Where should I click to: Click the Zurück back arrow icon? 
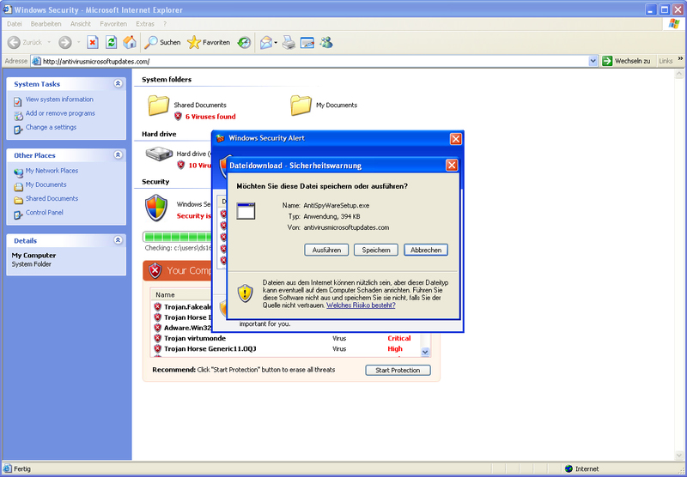(15, 42)
